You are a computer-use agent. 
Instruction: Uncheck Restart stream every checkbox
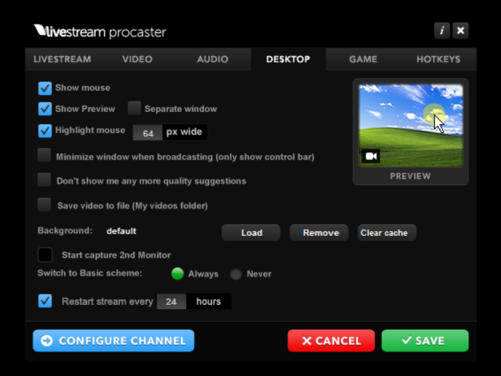pyautogui.click(x=45, y=301)
